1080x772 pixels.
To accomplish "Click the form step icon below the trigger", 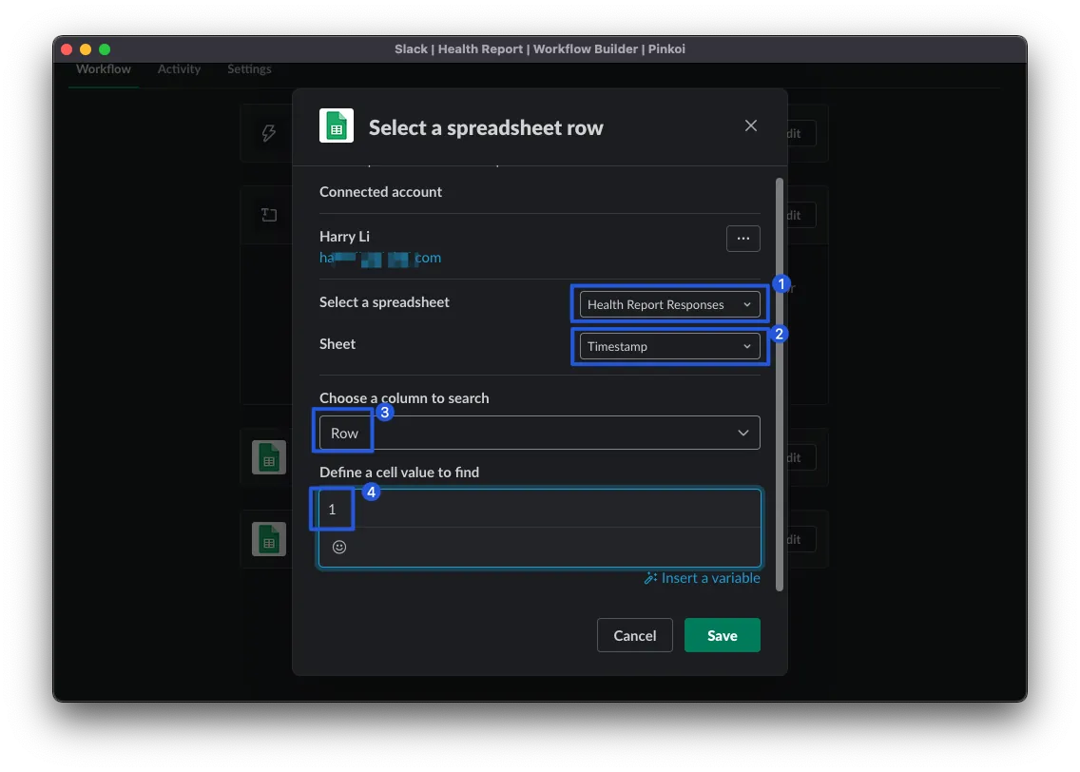I will 269,215.
